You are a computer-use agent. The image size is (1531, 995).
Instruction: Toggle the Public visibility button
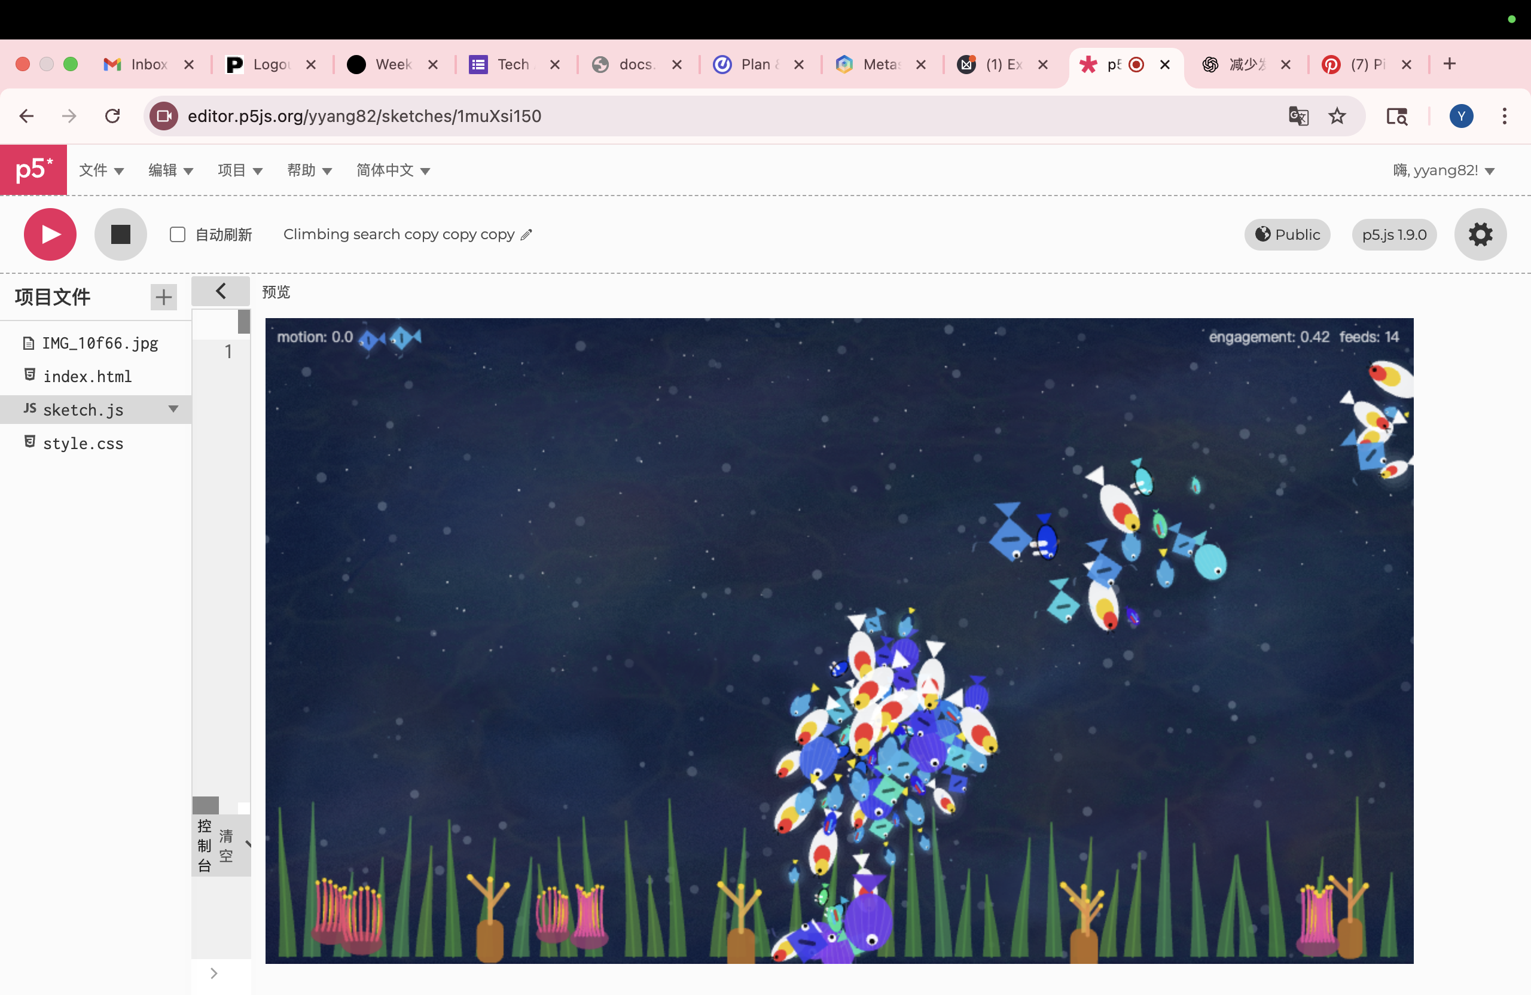1286,235
